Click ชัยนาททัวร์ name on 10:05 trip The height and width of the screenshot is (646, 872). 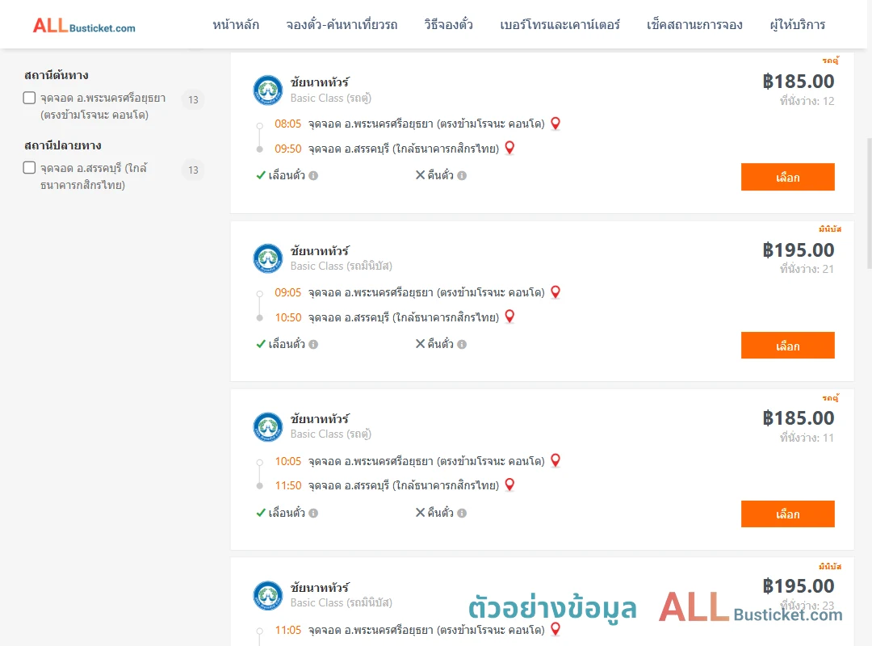[x=320, y=419]
